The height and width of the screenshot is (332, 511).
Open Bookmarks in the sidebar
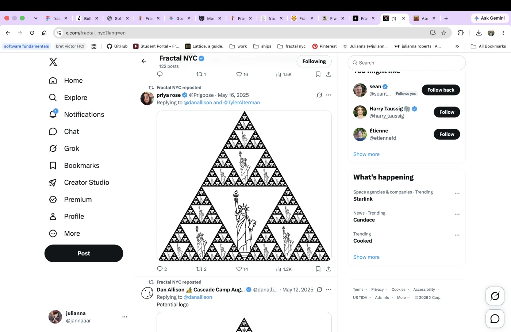click(74, 166)
